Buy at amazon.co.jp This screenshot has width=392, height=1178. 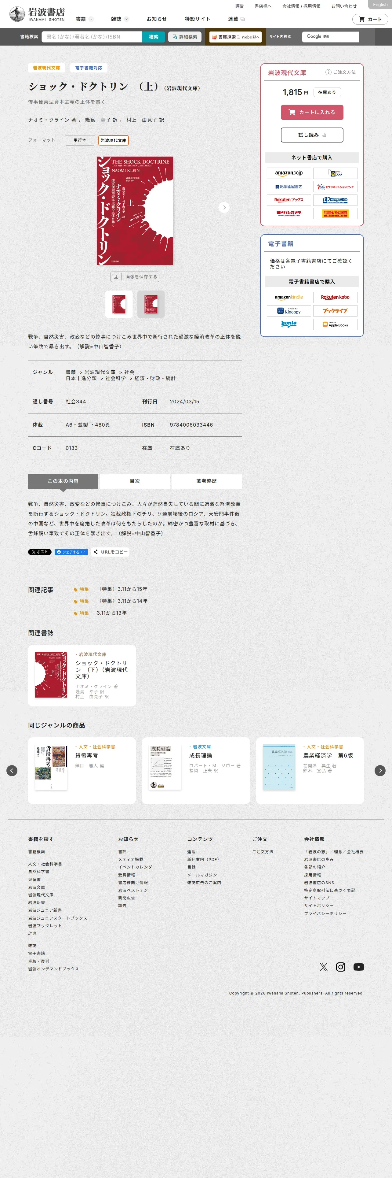pyautogui.click(x=289, y=173)
